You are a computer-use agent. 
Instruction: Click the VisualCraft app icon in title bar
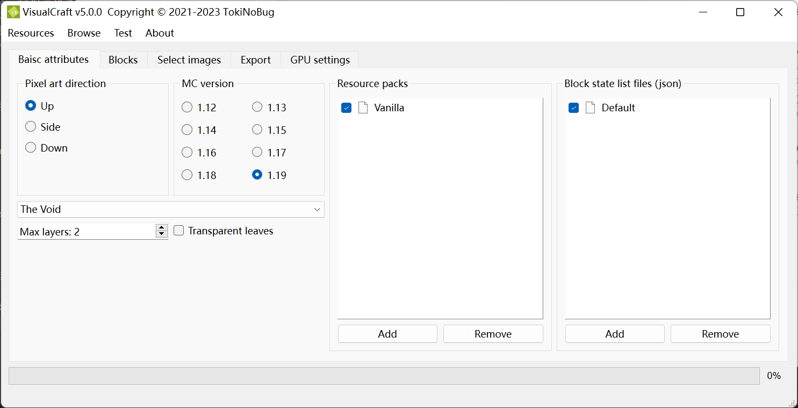click(13, 12)
